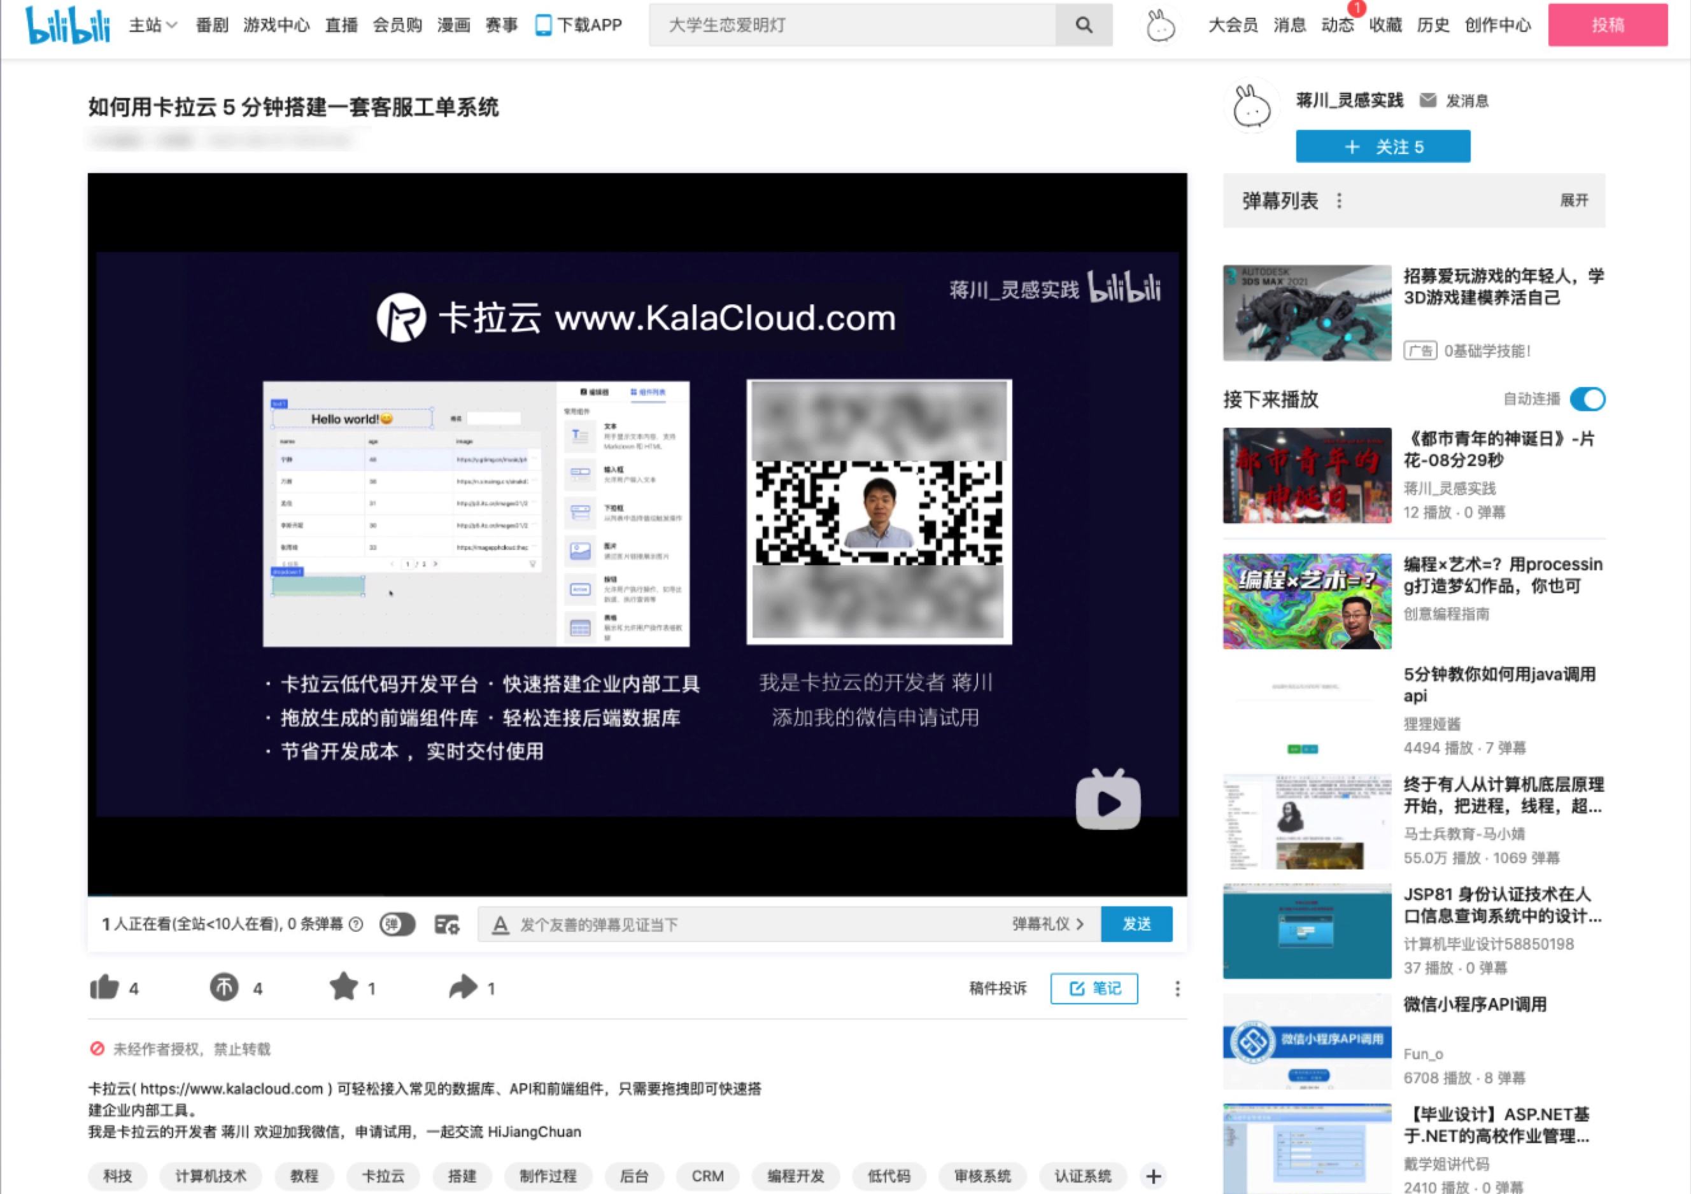This screenshot has width=1691, height=1194.
Task: Click the envelope 发消息 icon
Action: coord(1427,100)
